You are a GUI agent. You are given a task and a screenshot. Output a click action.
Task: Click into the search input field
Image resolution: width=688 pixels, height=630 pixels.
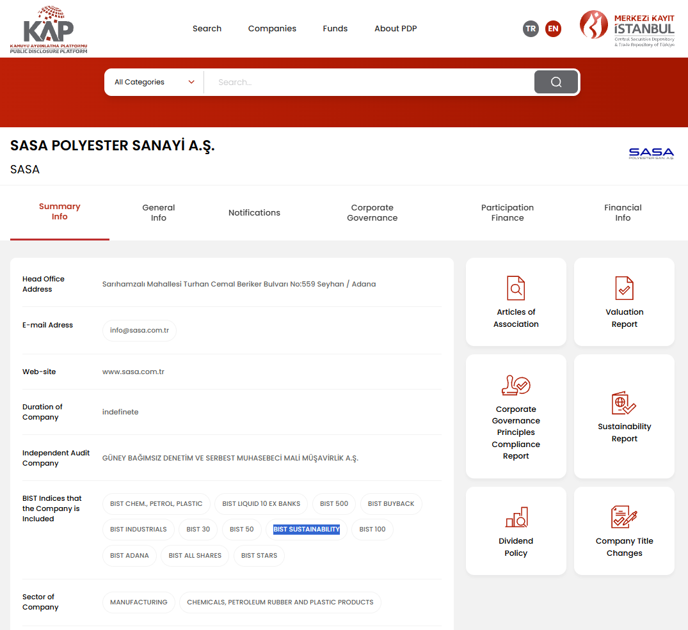371,82
